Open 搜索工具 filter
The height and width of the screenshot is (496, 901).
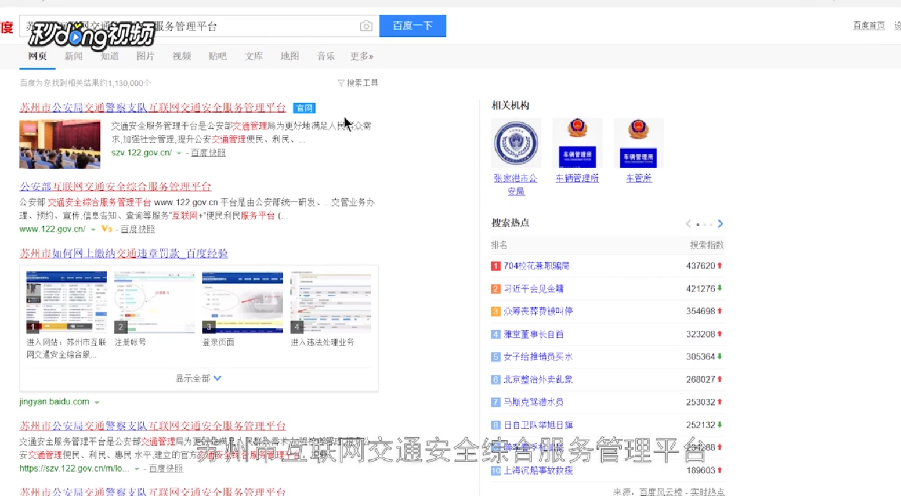coord(358,83)
